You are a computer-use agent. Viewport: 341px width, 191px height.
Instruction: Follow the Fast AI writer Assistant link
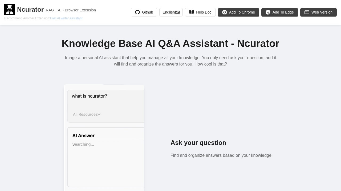click(66, 18)
